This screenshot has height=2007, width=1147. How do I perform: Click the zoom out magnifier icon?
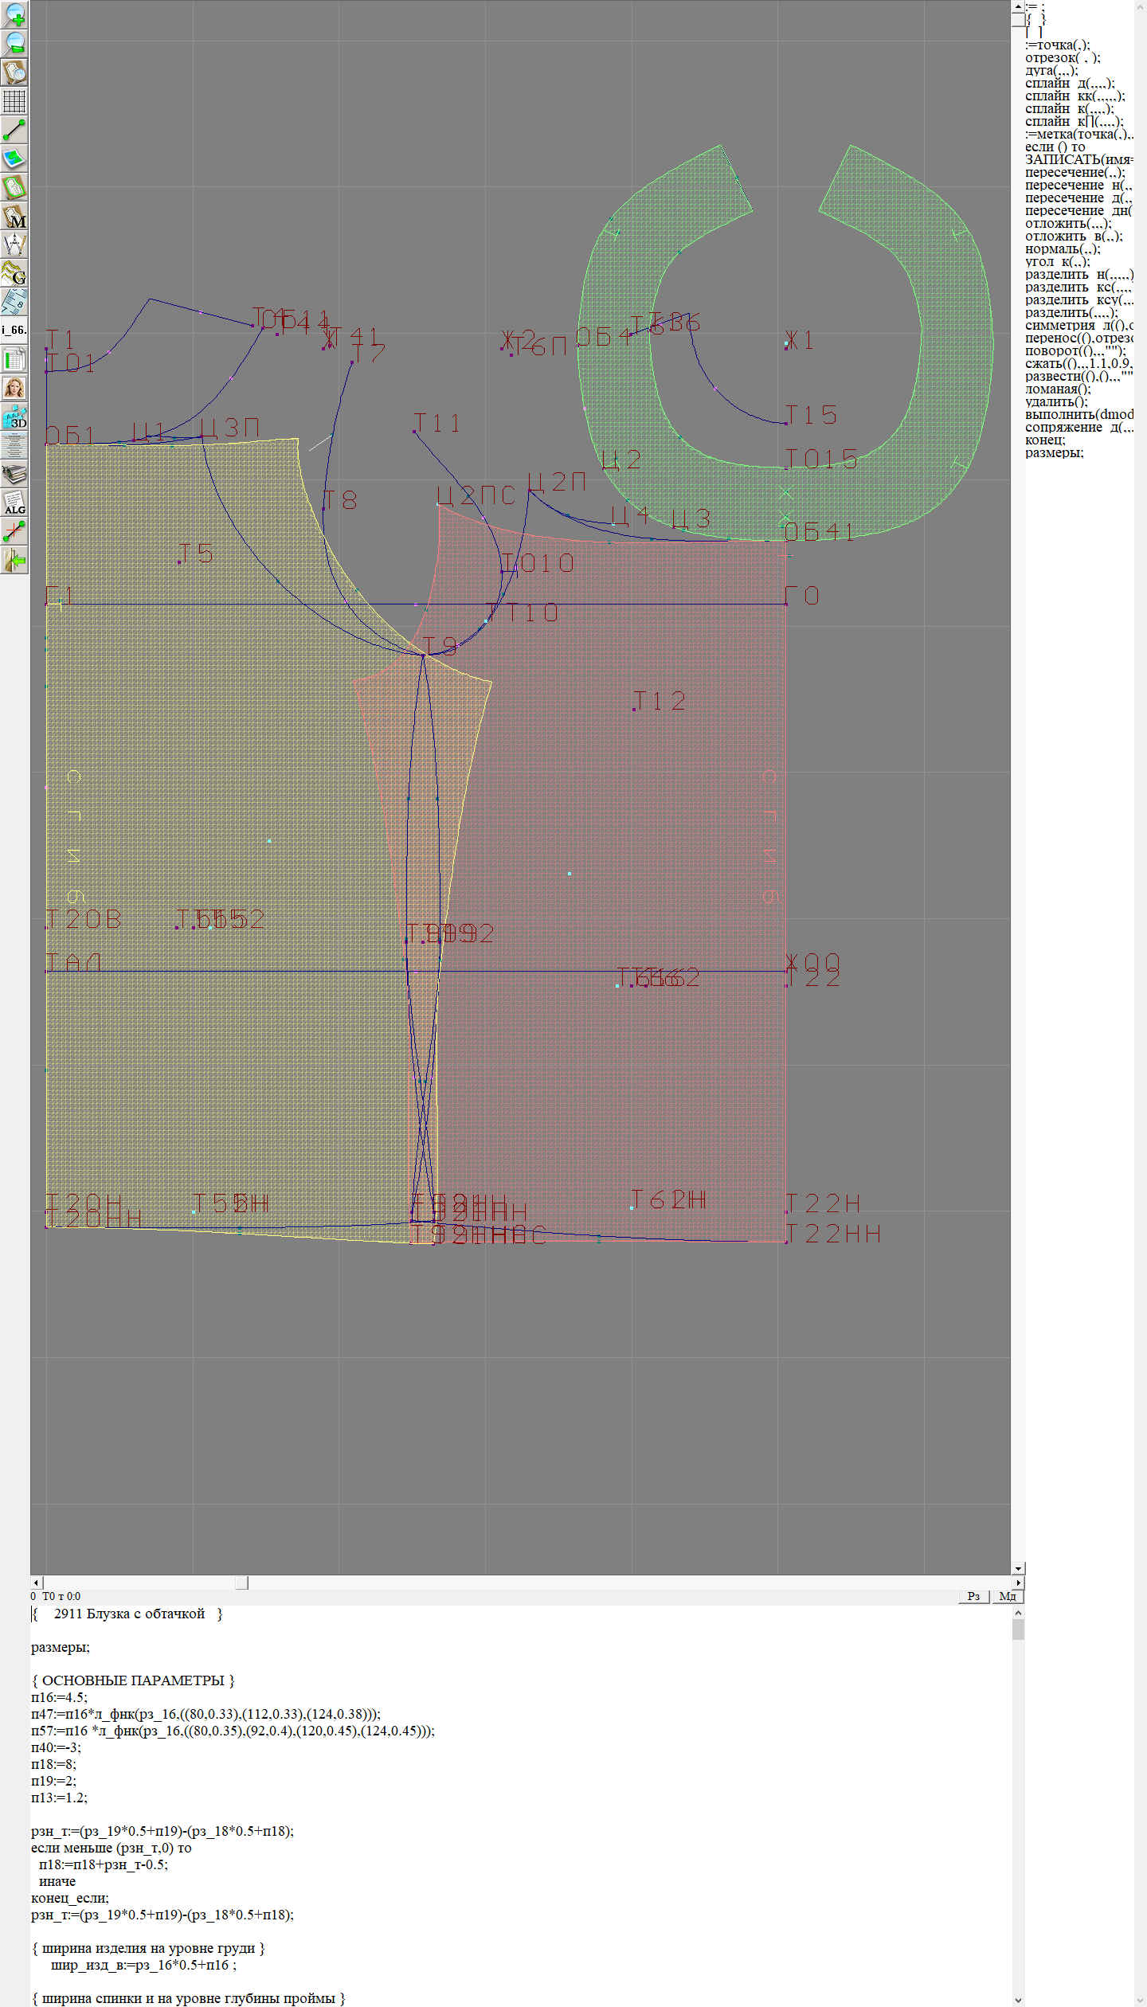pyautogui.click(x=14, y=43)
